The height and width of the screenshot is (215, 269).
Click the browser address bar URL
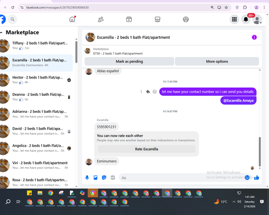58,8
